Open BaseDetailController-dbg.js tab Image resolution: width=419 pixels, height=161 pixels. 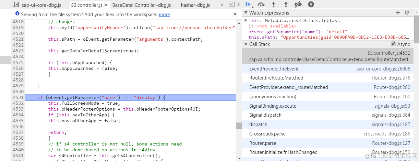[141, 5]
